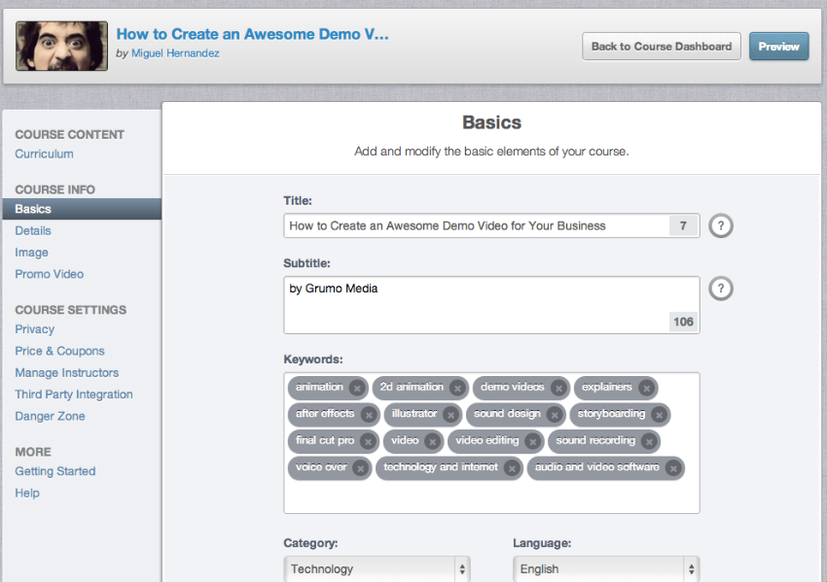Click into the Title text field

(x=477, y=225)
